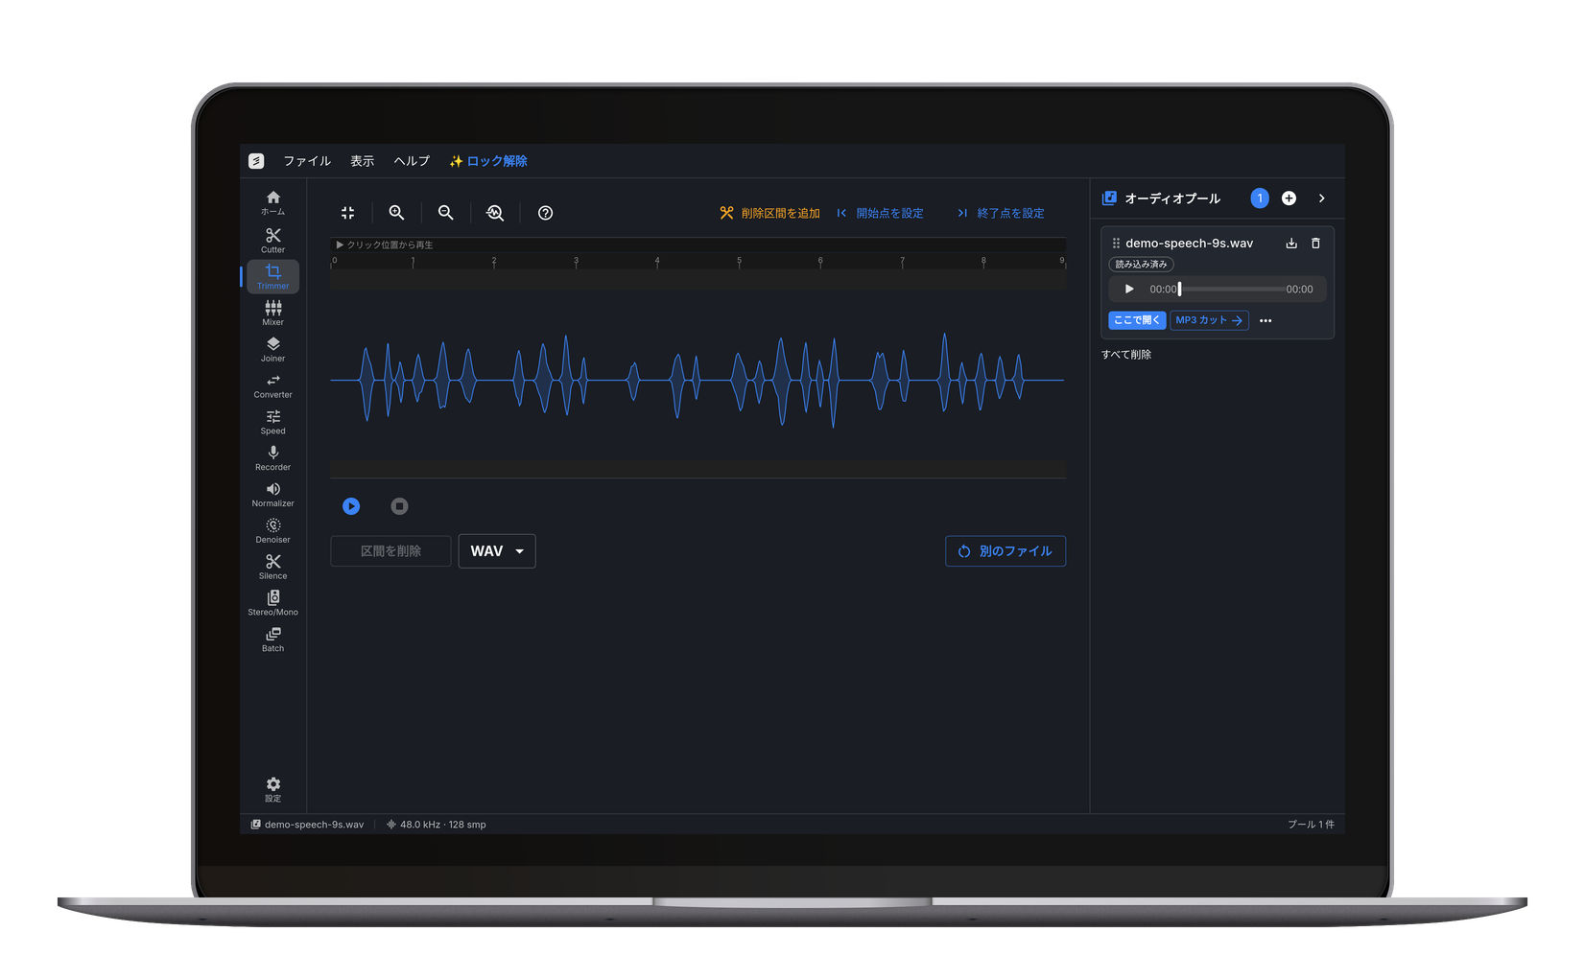
Task: Open the Mixer tool
Action: (x=272, y=313)
